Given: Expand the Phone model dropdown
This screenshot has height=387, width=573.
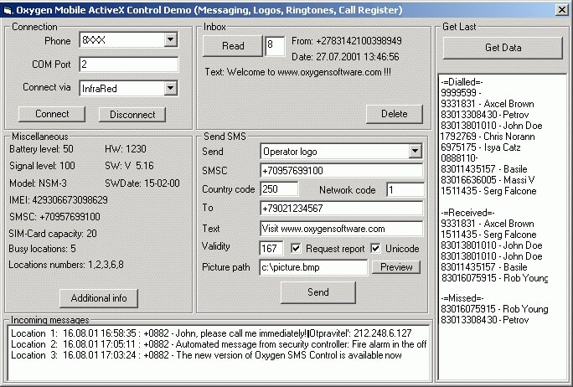Looking at the screenshot, I should point(170,40).
